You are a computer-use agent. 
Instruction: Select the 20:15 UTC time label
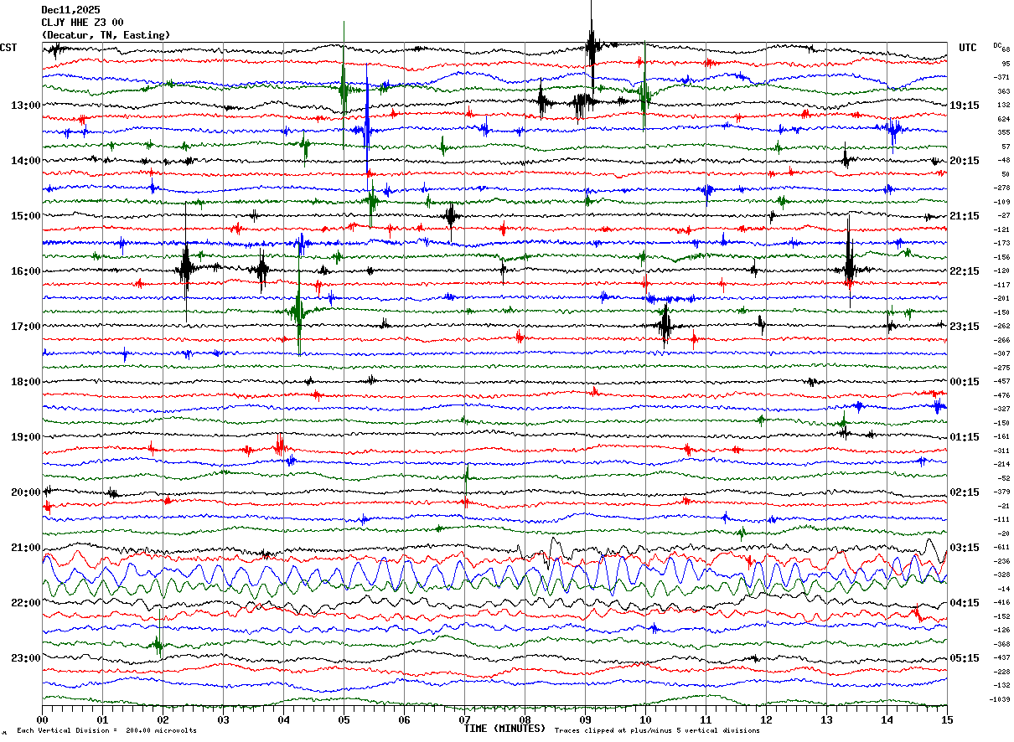965,161
